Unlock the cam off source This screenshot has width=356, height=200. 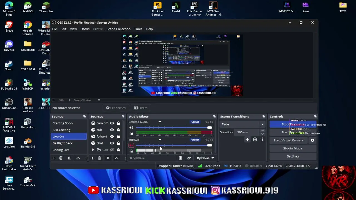[118, 123]
